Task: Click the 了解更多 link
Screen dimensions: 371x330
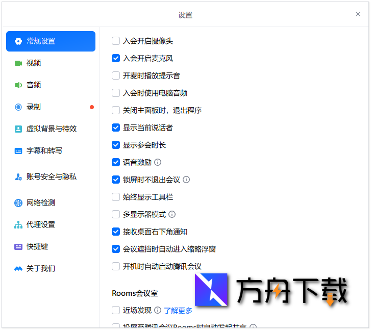Action: (x=178, y=311)
